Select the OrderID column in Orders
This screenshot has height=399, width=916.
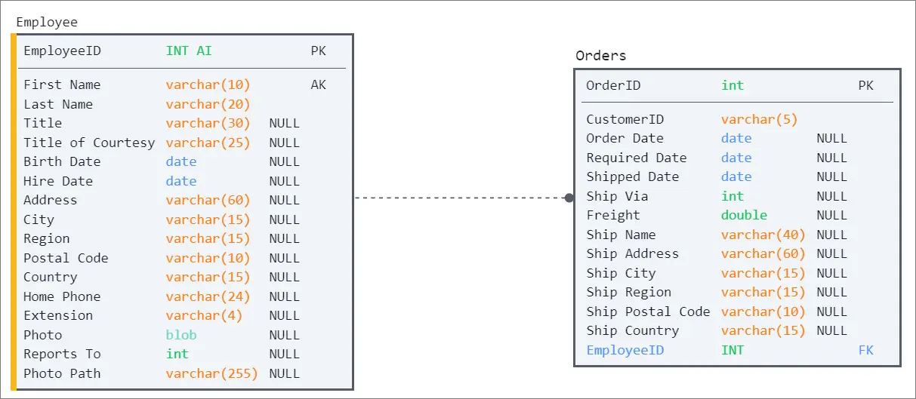(613, 86)
